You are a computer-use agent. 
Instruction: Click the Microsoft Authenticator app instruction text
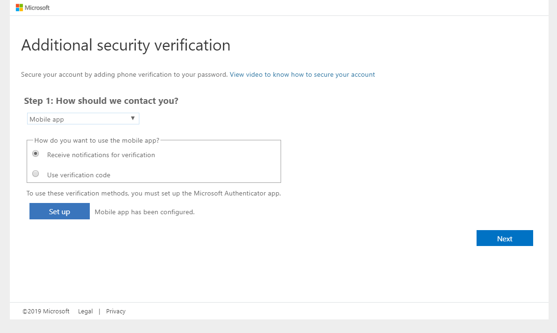coord(153,193)
